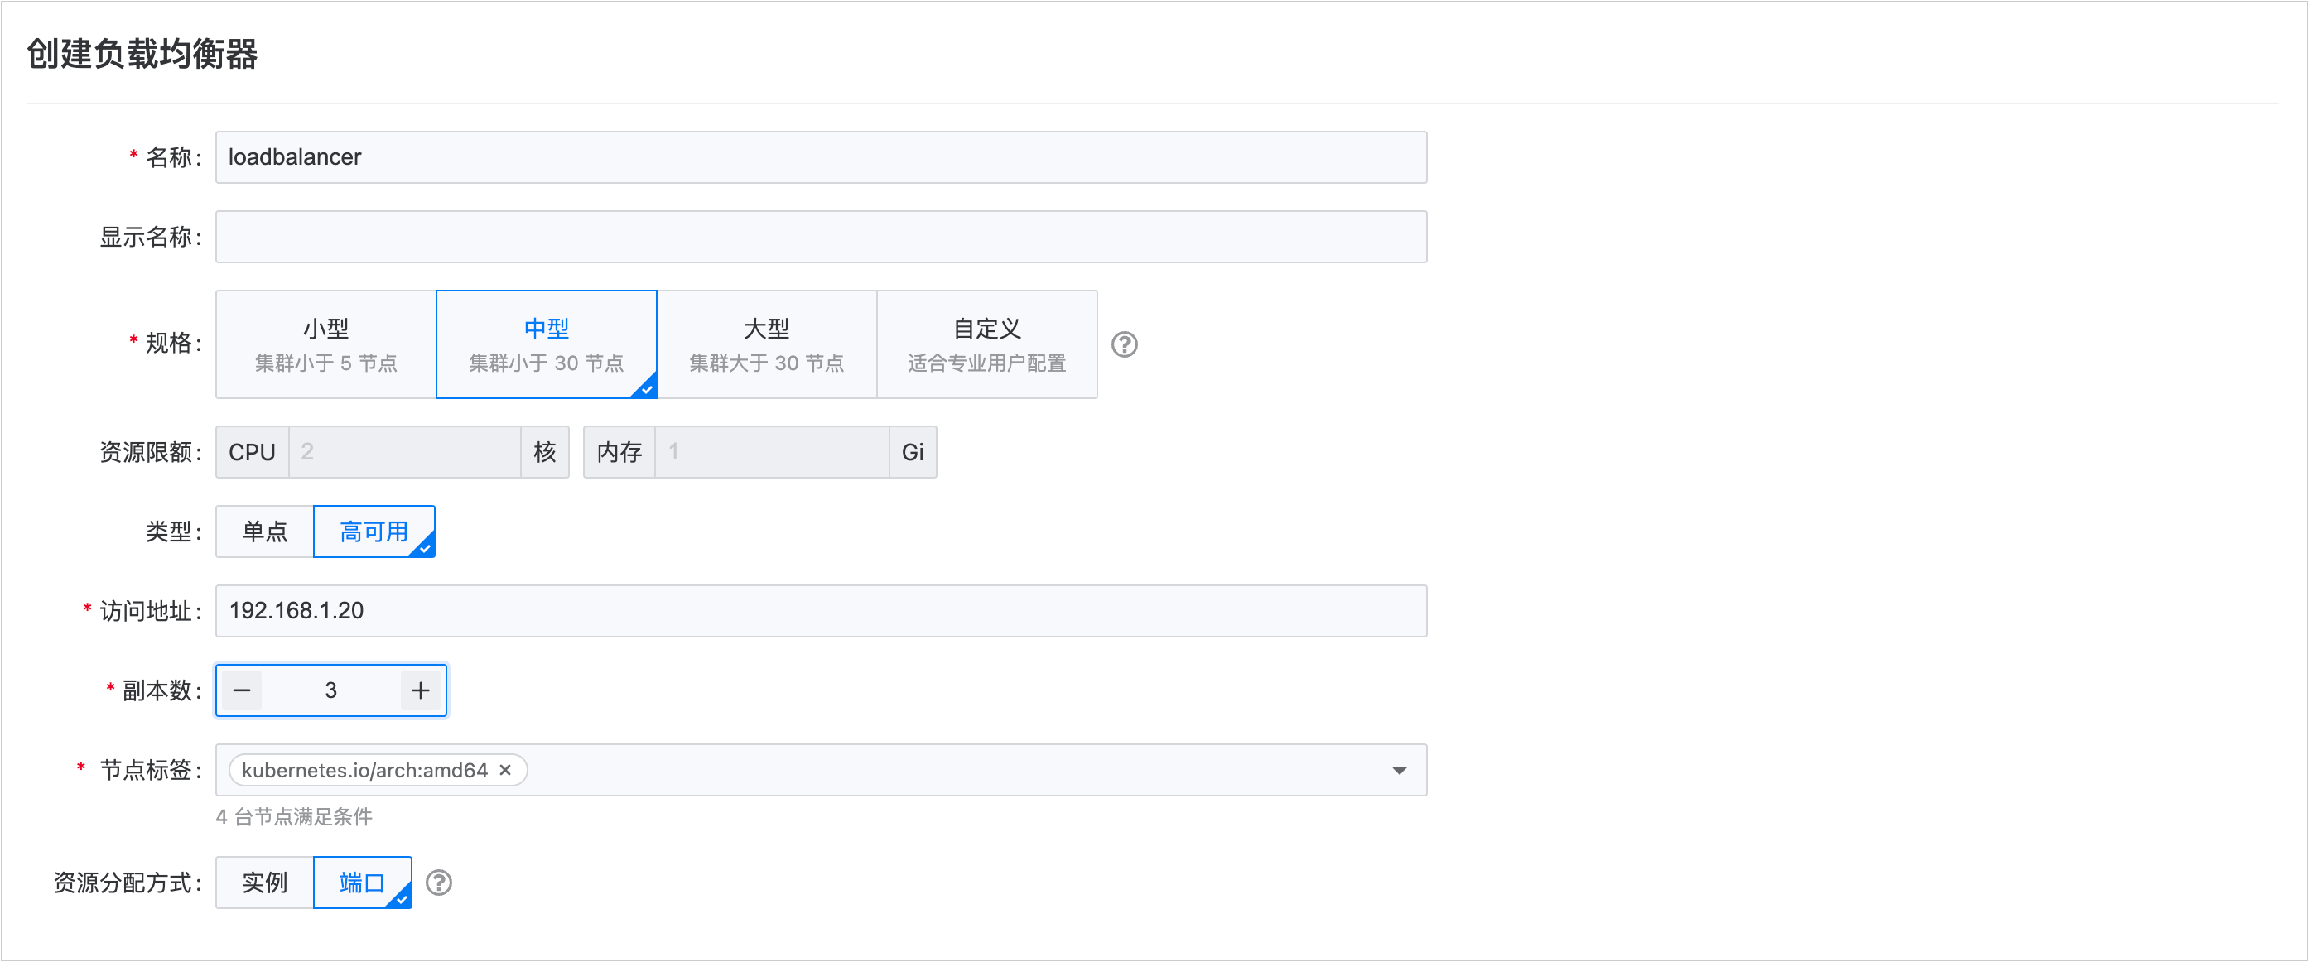Focus the empty 显示名称 field
Image resolution: width=2309 pixels, height=962 pixels.
(820, 237)
